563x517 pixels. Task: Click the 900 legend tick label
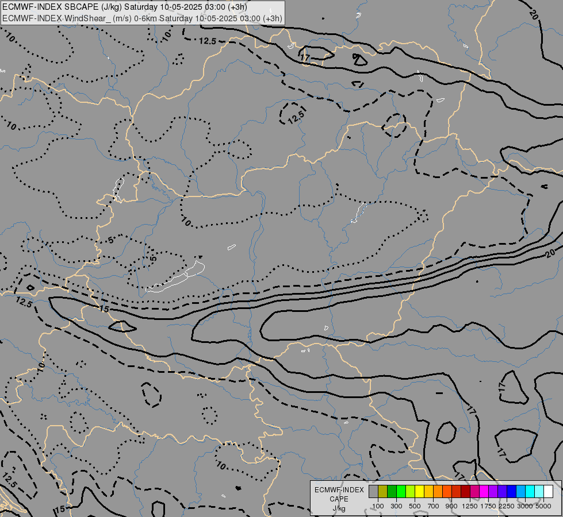(451, 506)
